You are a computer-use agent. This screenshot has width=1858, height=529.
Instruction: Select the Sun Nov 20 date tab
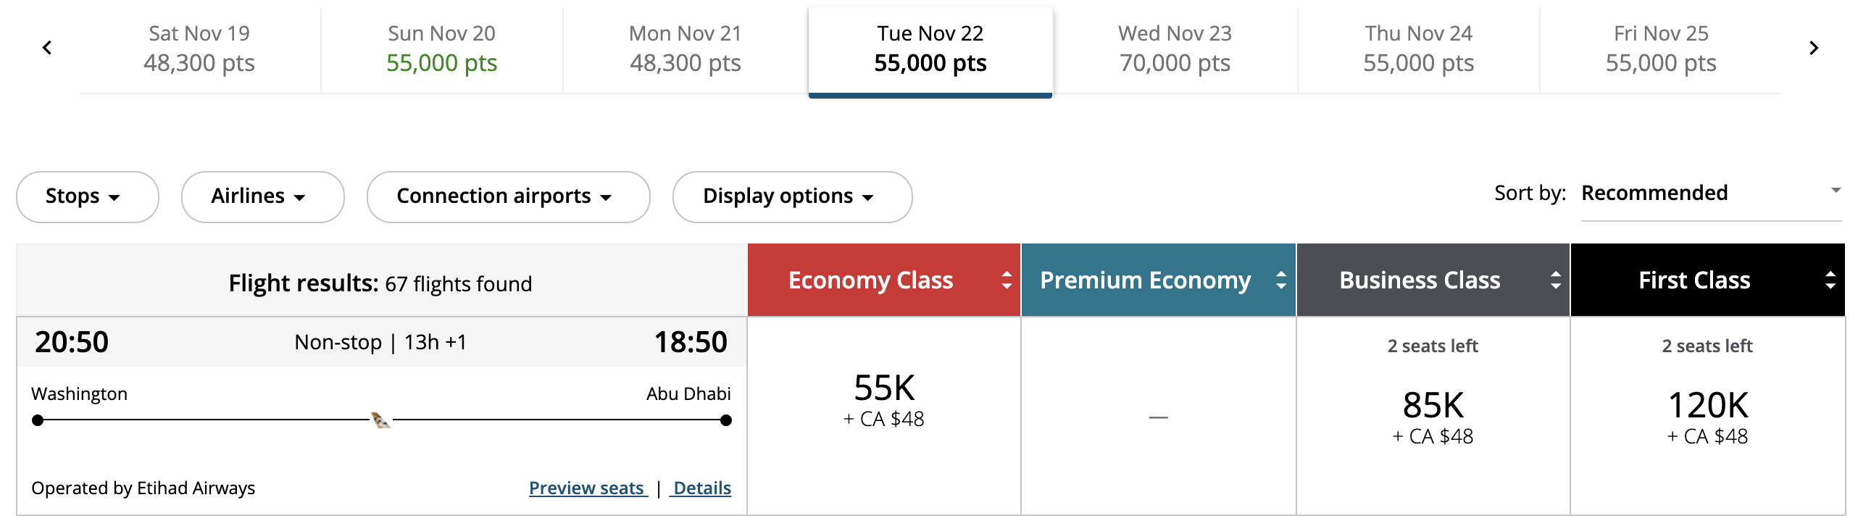coord(441,49)
